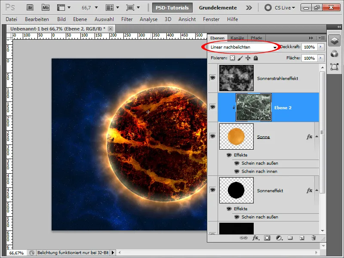Open the Ebenen panel options menu

322,38
